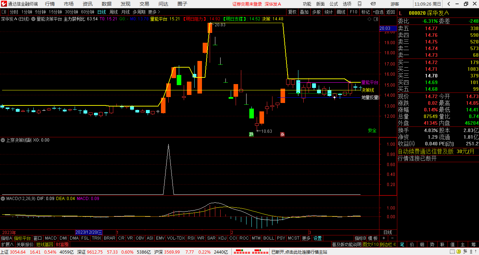479x255 pixels.
Task: Open the 市场 menu
Action: click(69, 4)
